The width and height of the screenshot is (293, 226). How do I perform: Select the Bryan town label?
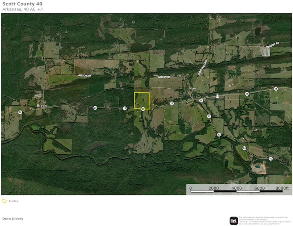click(x=42, y=105)
